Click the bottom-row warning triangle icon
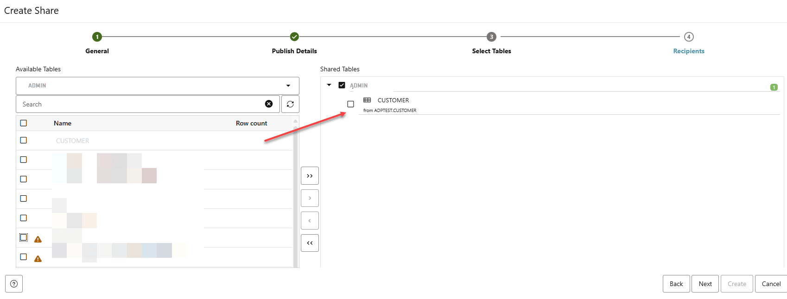This screenshot has width=787, height=299. pos(38,259)
